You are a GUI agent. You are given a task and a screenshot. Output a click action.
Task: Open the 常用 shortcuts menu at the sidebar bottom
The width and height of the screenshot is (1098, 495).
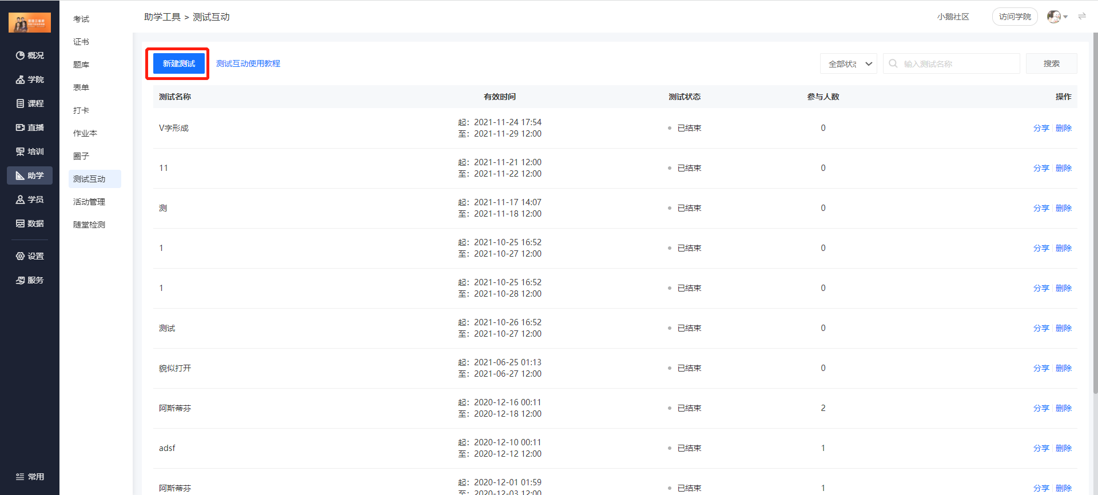pyautogui.click(x=30, y=477)
